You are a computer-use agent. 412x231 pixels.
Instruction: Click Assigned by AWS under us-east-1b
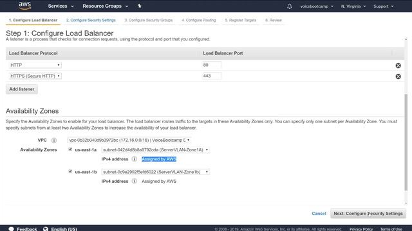coord(159,181)
